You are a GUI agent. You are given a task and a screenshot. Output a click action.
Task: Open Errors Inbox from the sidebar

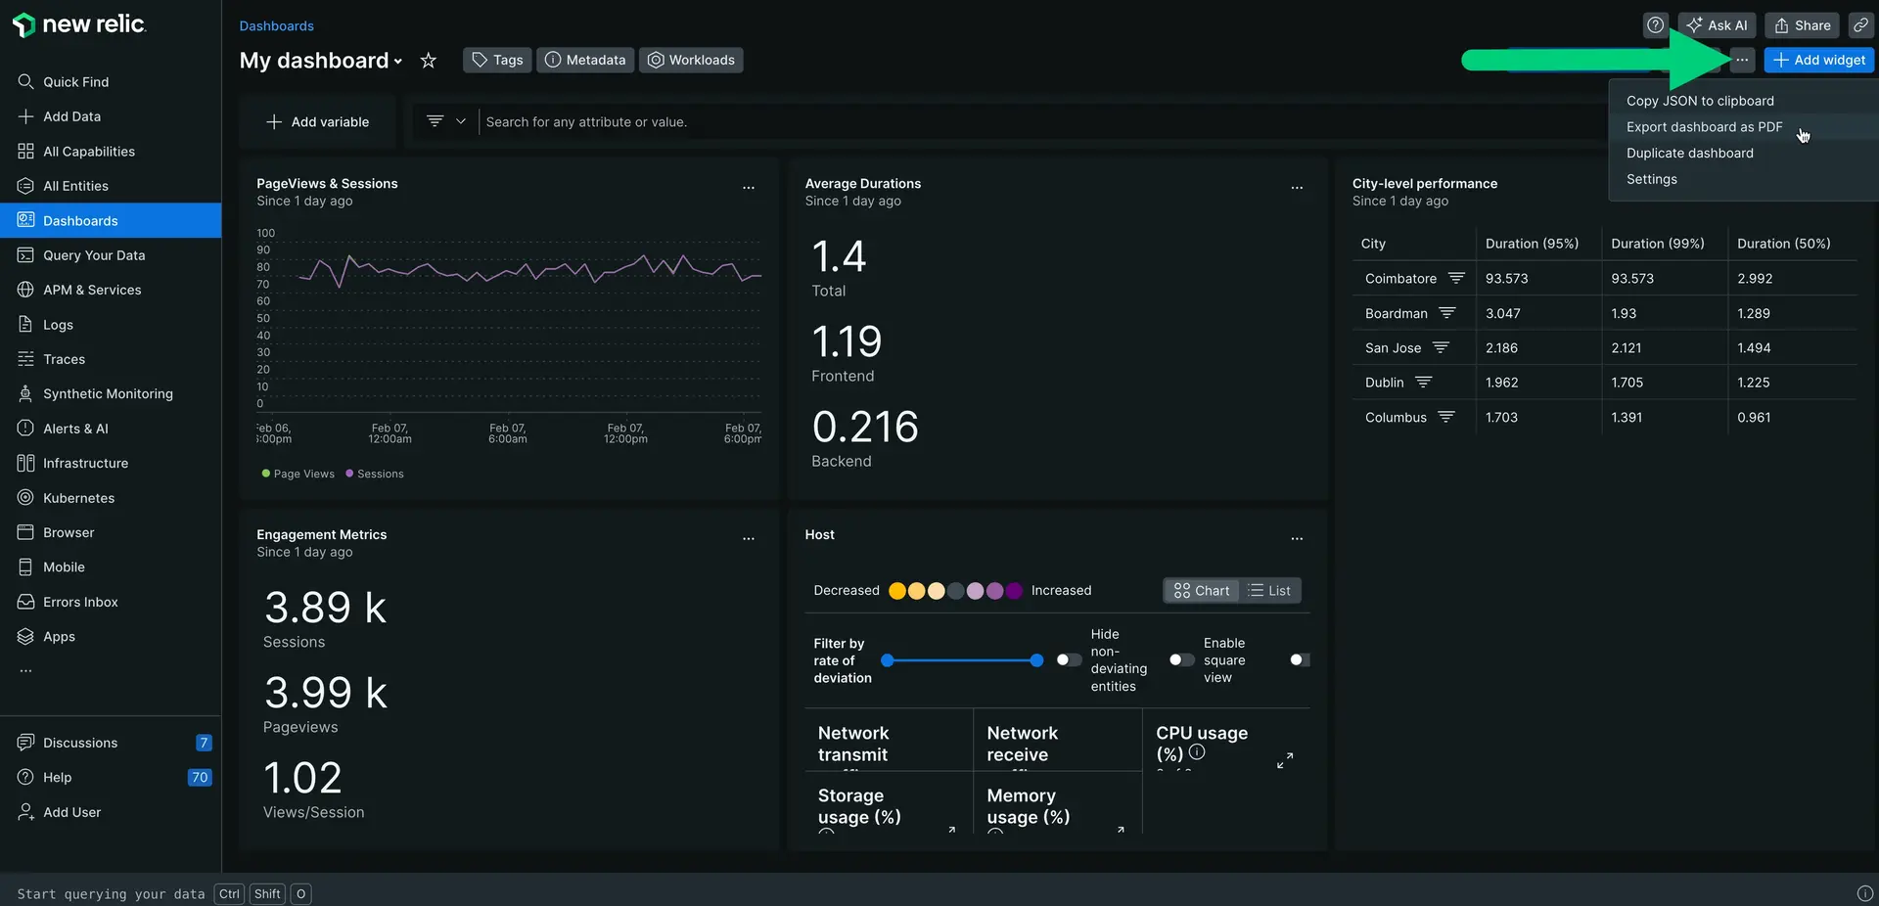[80, 602]
